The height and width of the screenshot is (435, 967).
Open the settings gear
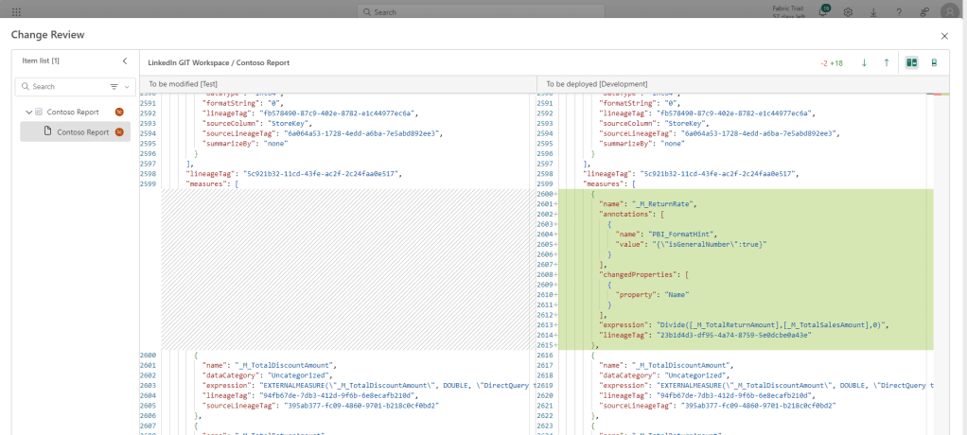click(x=849, y=11)
